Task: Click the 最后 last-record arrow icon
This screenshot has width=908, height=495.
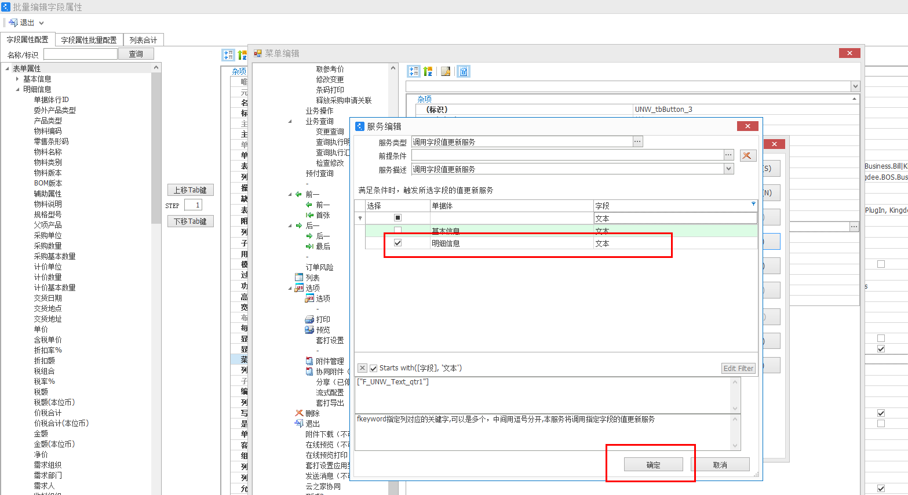Action: (x=309, y=246)
